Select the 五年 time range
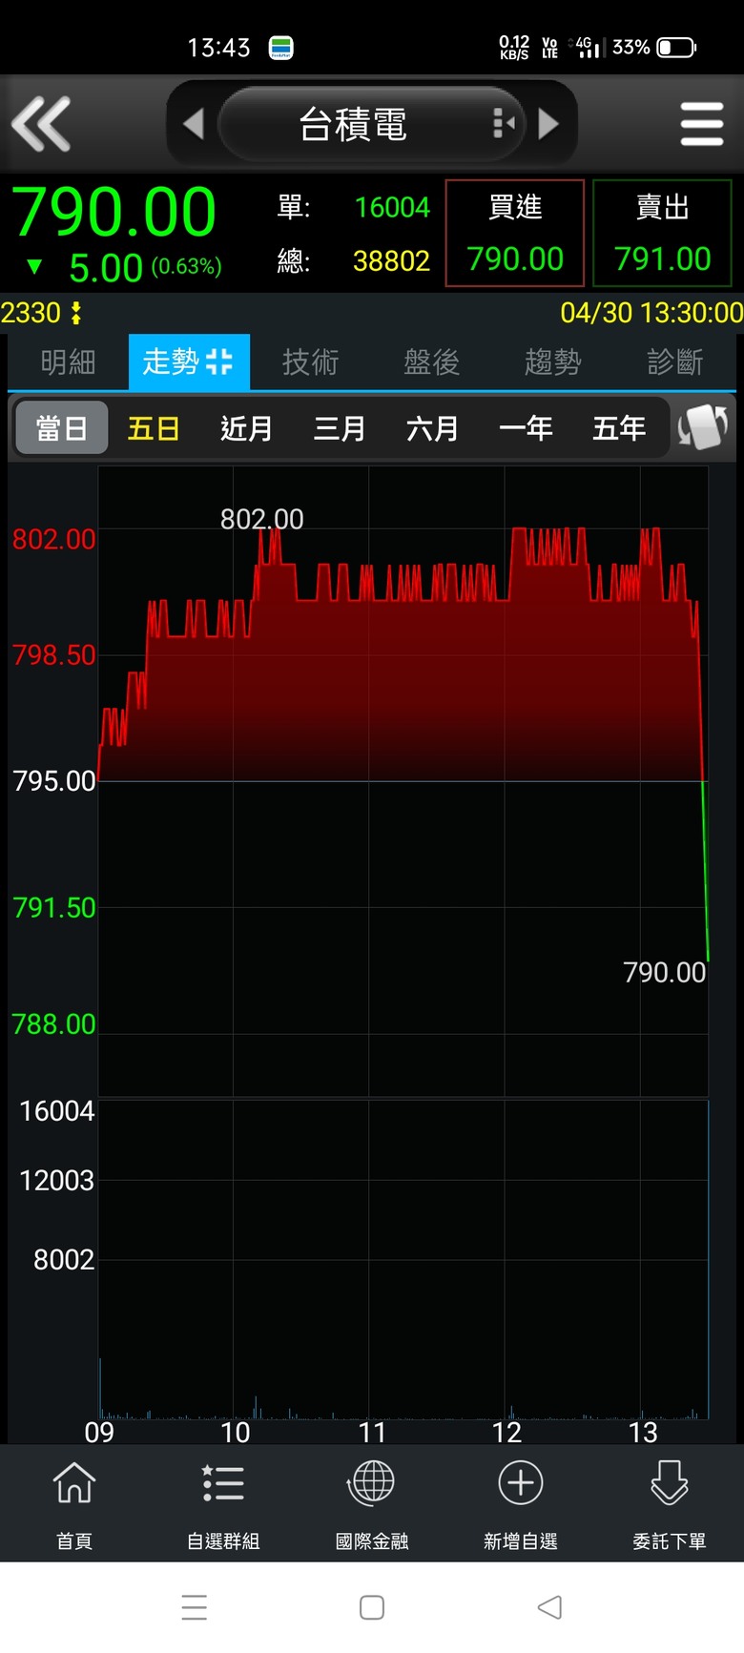 pos(619,428)
